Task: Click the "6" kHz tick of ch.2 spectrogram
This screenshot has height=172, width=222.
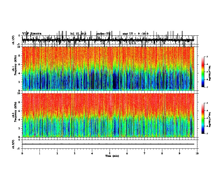Action: point(20,111)
